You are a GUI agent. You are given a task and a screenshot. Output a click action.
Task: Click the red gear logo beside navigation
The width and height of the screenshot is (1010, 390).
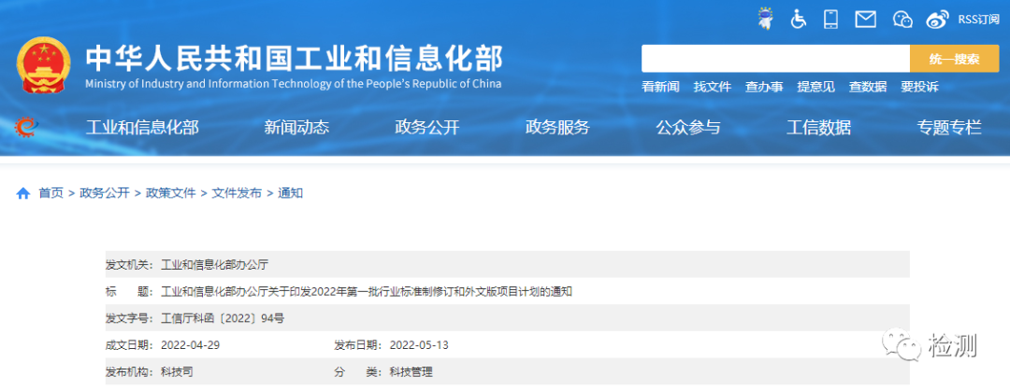pos(26,127)
